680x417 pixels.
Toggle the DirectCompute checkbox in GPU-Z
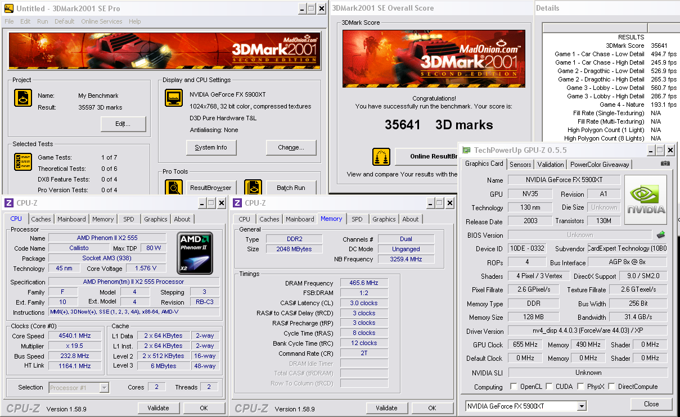611,387
